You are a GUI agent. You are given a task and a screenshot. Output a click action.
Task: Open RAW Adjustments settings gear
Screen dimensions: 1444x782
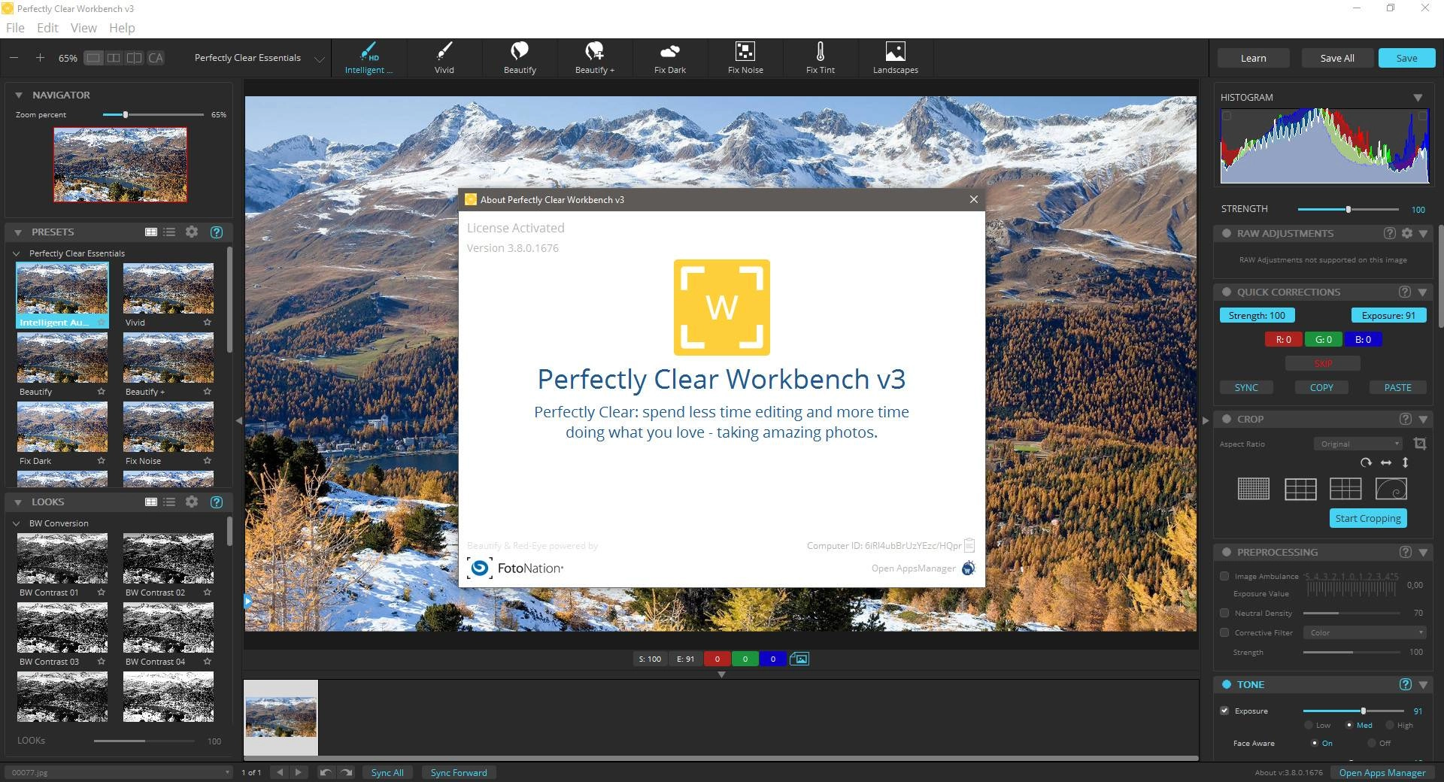point(1407,233)
